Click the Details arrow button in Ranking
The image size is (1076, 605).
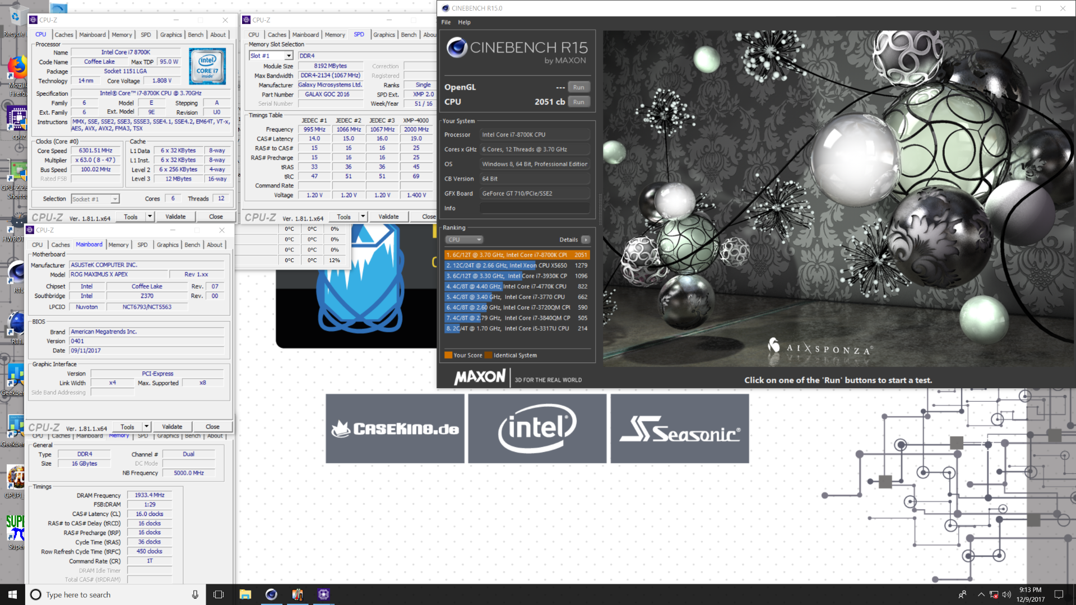(586, 240)
